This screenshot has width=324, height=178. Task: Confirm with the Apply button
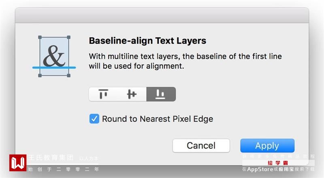point(267,146)
